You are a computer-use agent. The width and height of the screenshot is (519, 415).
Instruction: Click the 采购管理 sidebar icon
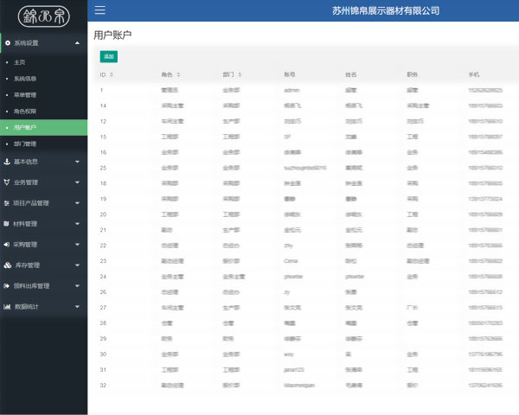(8, 245)
